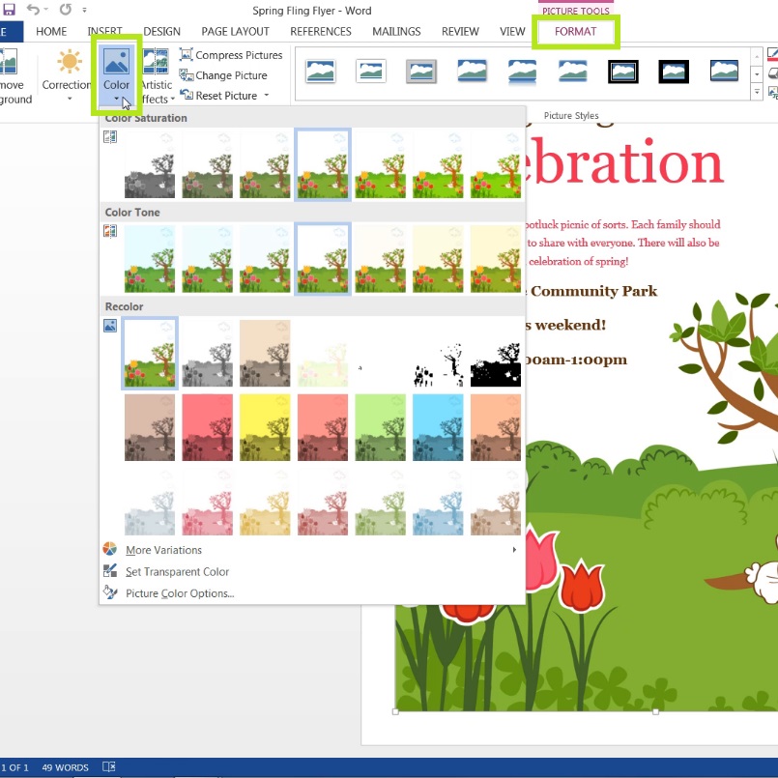Click the bottom-left sizing handle of the picture
Viewport: 778px width, 778px height.
[x=395, y=711]
